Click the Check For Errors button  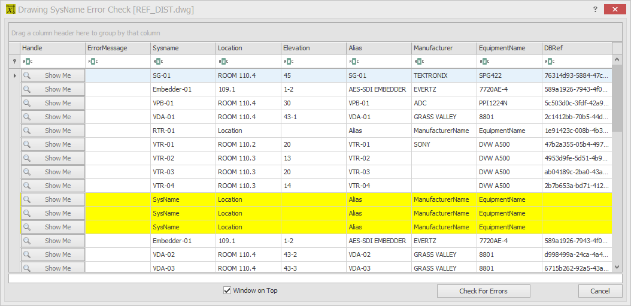(x=483, y=290)
